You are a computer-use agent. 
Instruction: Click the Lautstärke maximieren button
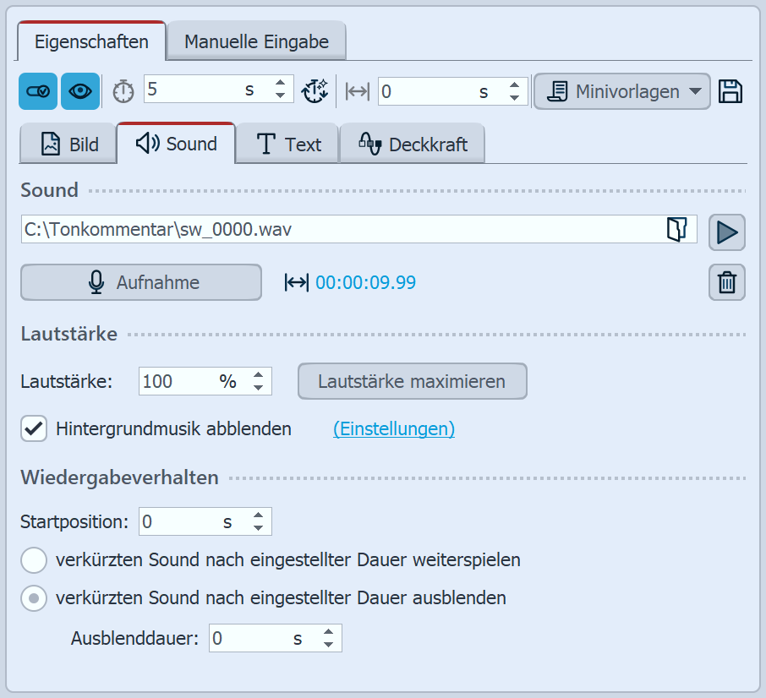[x=412, y=381]
